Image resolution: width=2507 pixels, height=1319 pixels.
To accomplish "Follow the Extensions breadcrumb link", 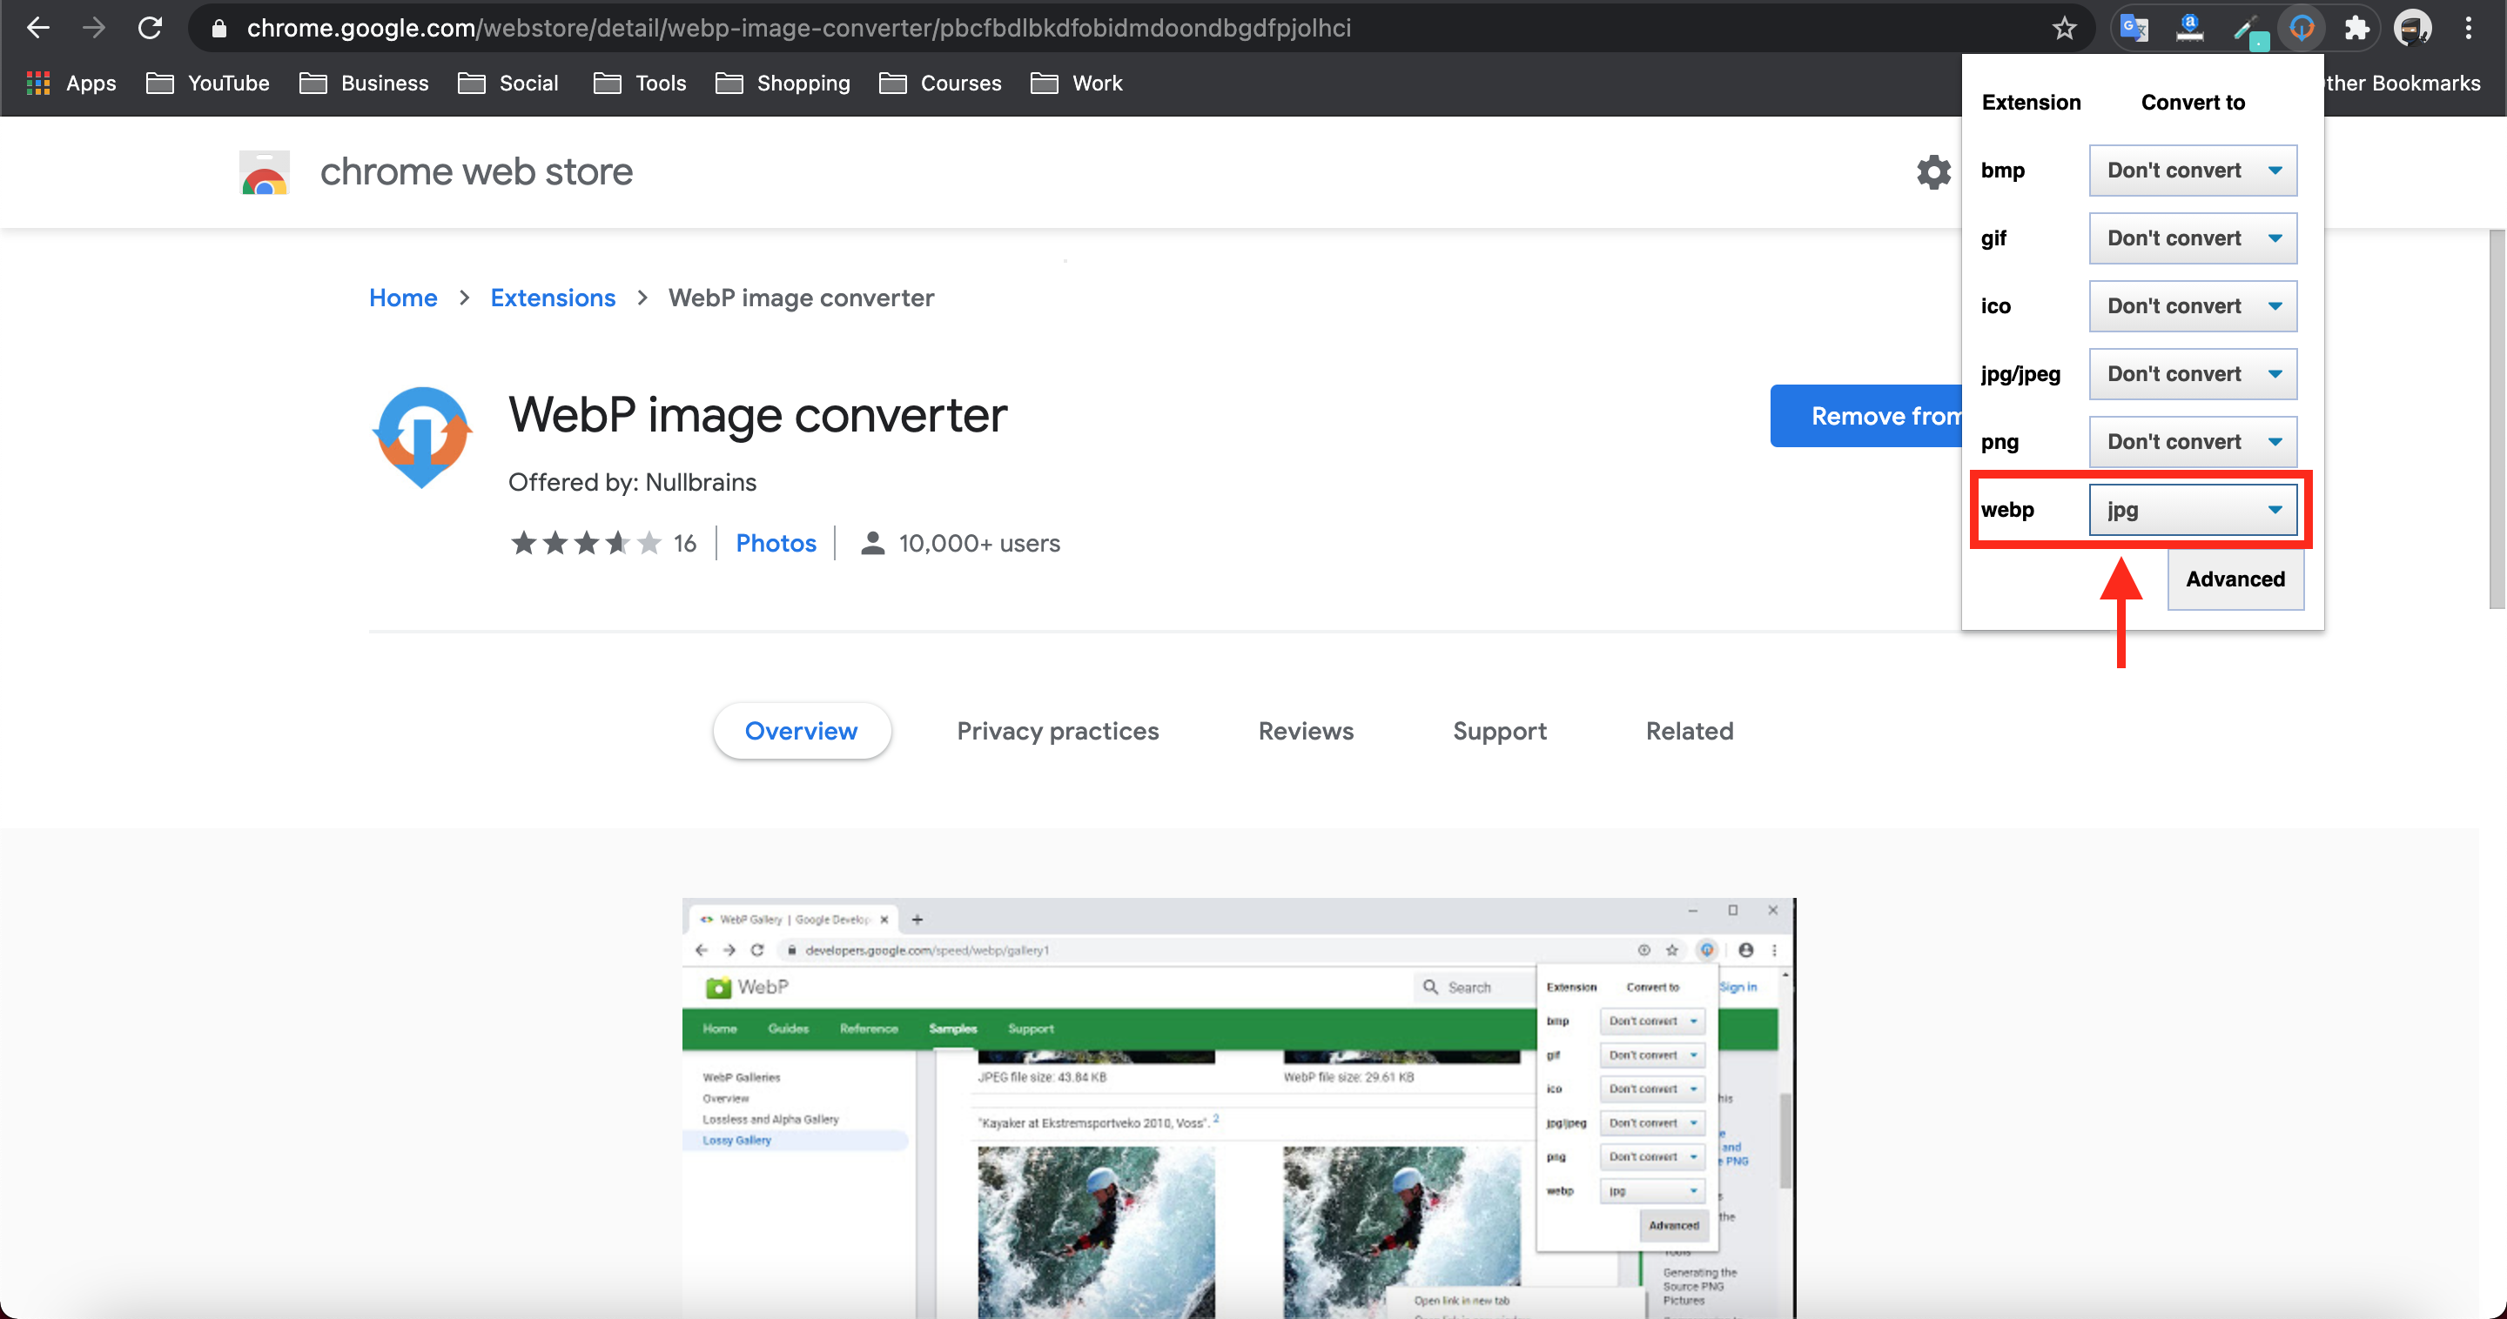I will coord(552,298).
